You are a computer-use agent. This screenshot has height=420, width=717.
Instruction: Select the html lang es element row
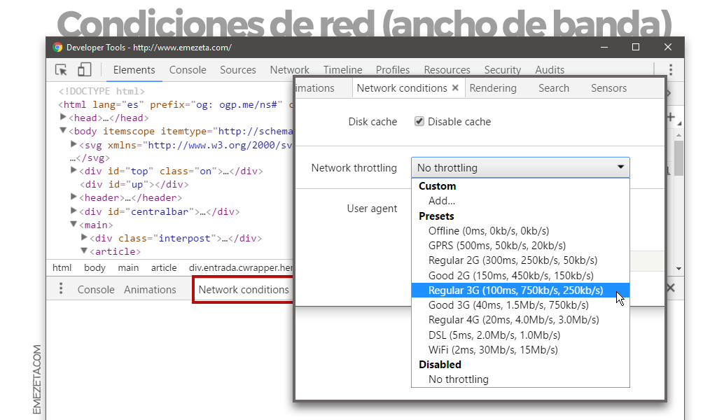[x=175, y=104]
